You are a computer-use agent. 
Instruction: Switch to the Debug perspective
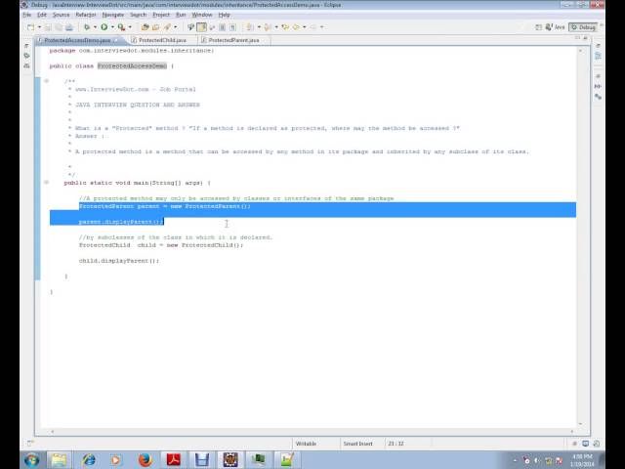[583, 27]
